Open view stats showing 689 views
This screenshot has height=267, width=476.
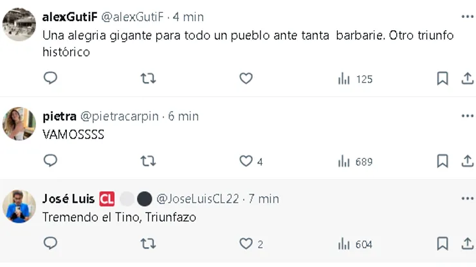click(355, 162)
